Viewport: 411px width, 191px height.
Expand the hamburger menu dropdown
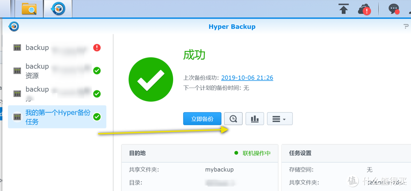pos(280,119)
